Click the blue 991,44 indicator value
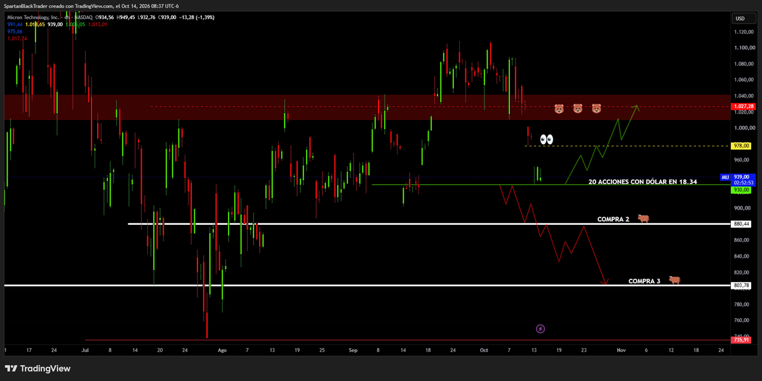The width and height of the screenshot is (762, 381). (15, 23)
